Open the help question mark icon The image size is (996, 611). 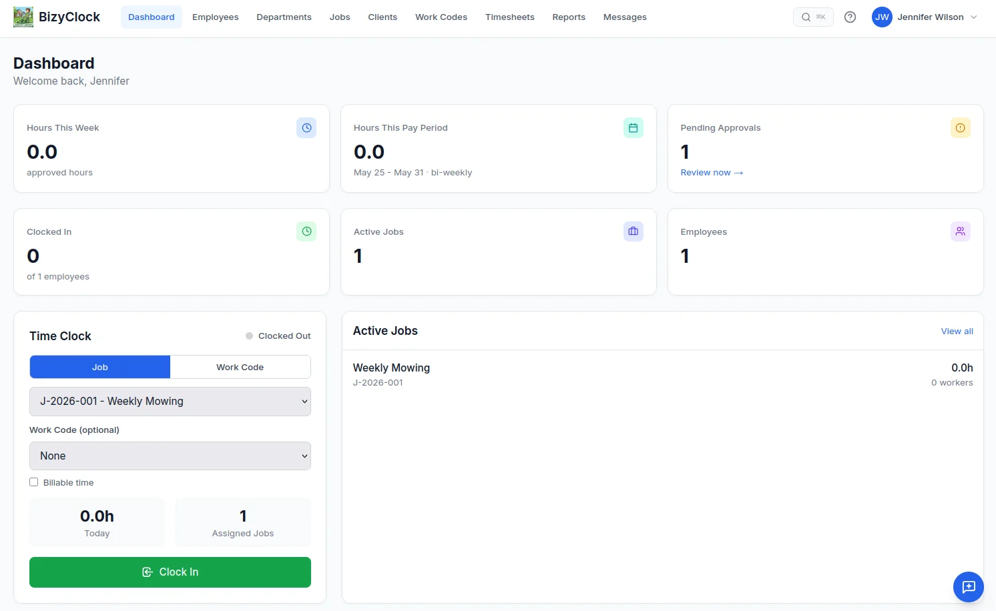coord(850,17)
